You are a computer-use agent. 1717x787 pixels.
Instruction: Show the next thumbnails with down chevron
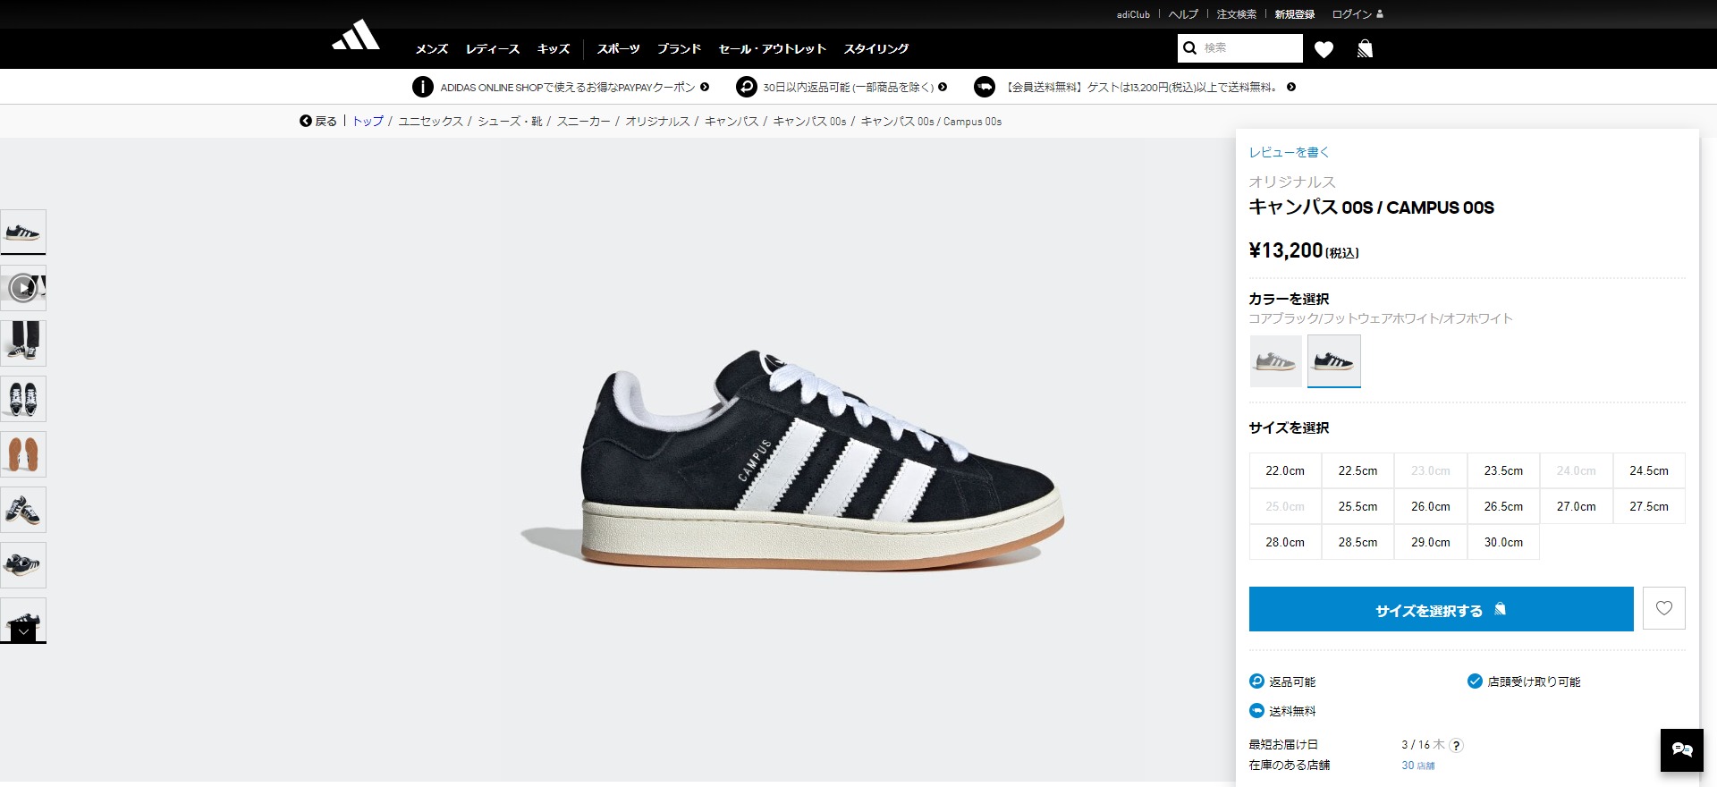pos(23,632)
